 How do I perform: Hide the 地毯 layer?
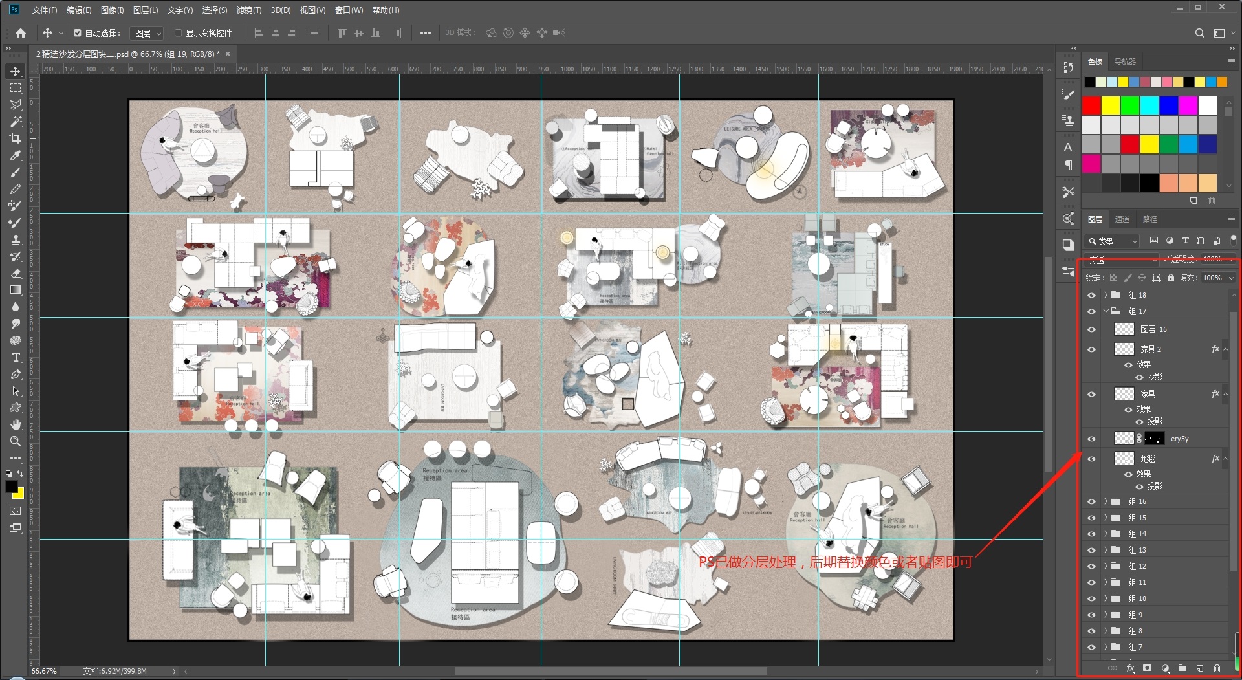pos(1092,459)
